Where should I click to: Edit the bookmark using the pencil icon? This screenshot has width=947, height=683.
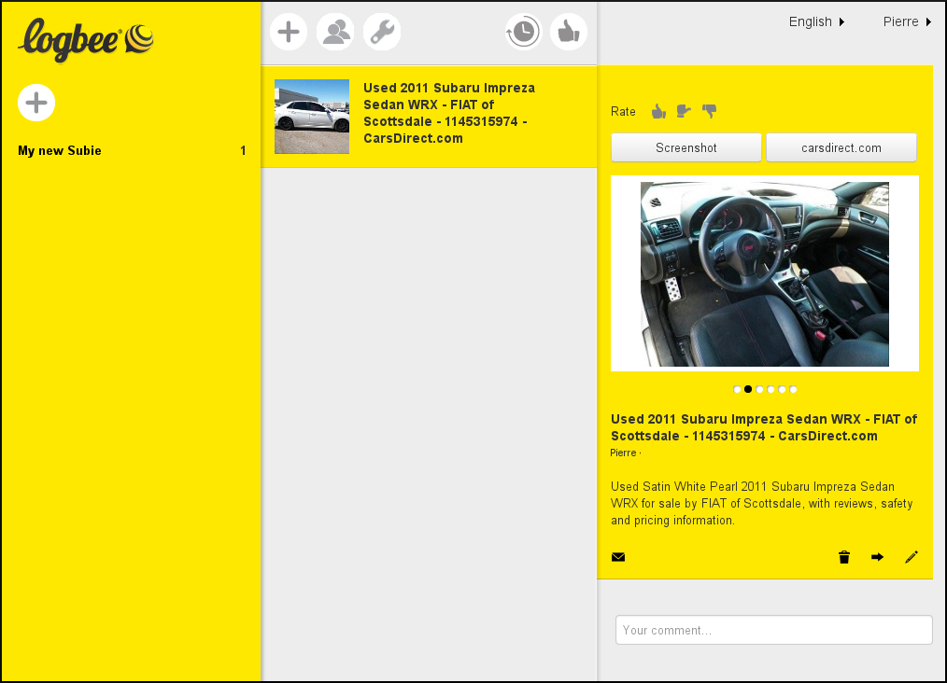[912, 557]
